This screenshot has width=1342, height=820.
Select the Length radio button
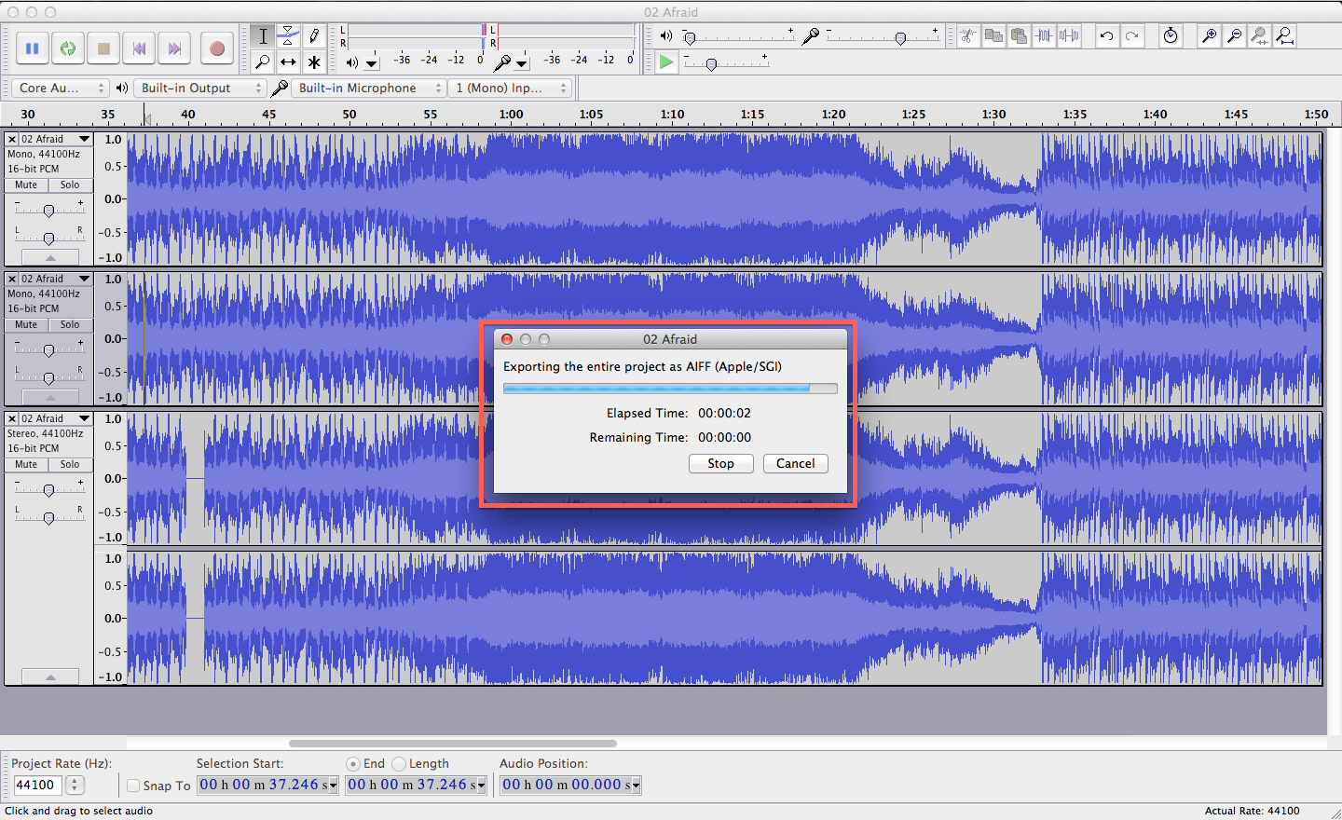click(x=399, y=763)
